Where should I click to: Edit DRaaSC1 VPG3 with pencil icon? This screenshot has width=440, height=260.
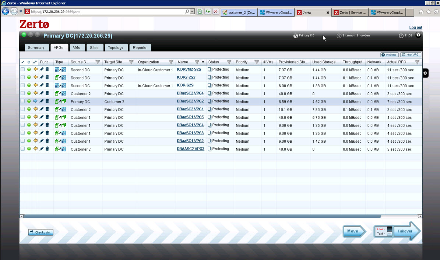point(42,133)
